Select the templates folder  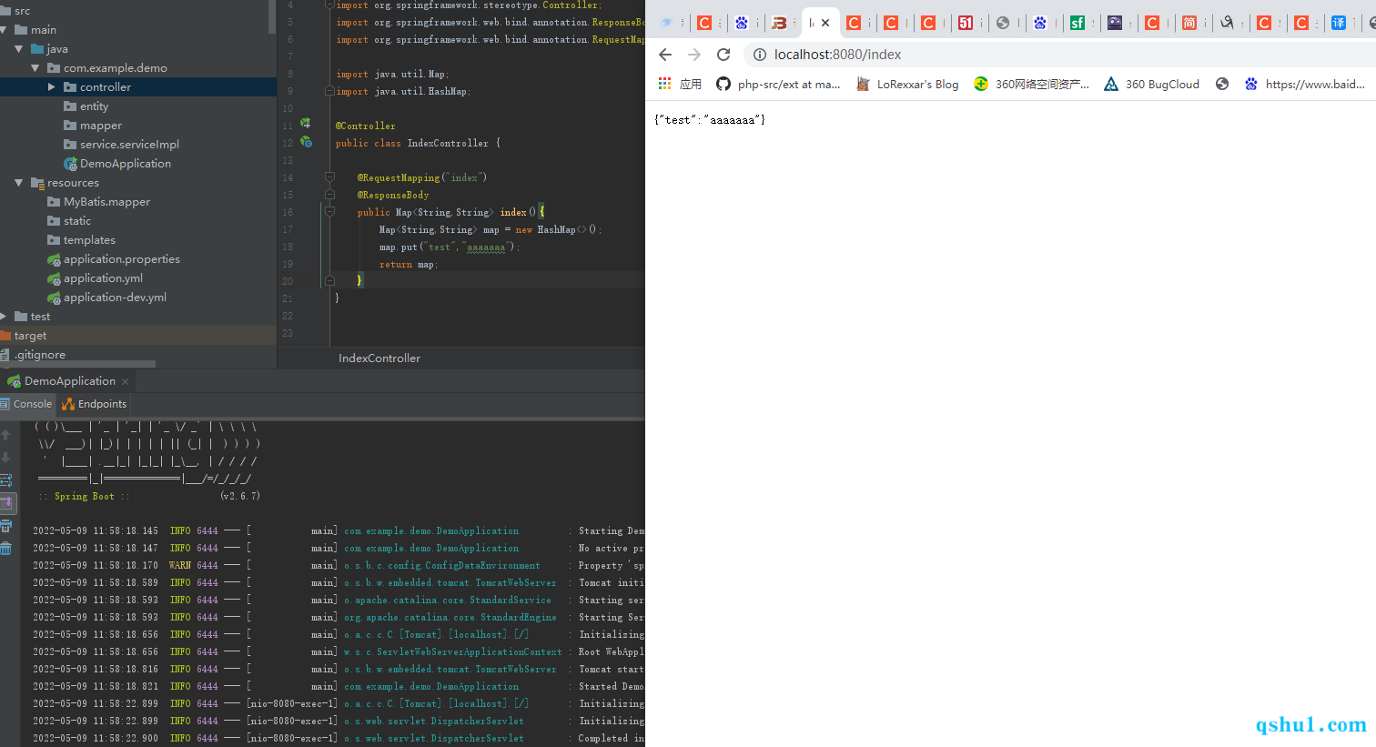click(x=82, y=240)
